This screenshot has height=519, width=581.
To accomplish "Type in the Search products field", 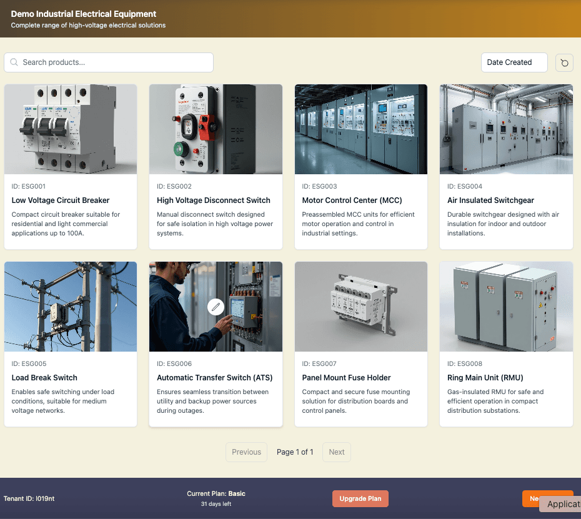I will (112, 62).
